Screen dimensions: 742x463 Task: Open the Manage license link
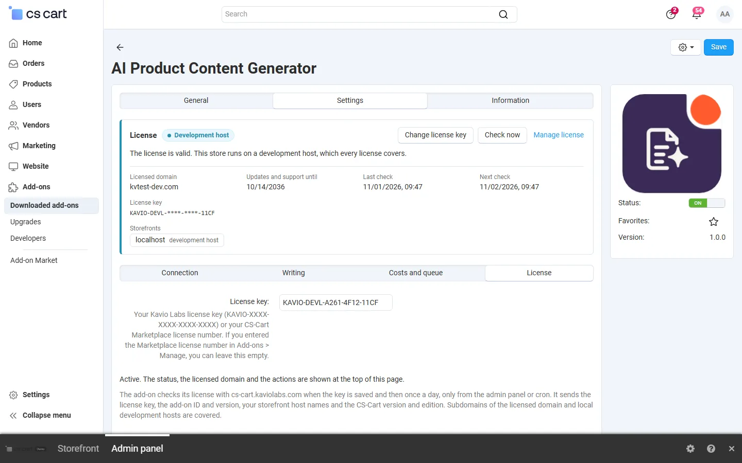coord(559,135)
